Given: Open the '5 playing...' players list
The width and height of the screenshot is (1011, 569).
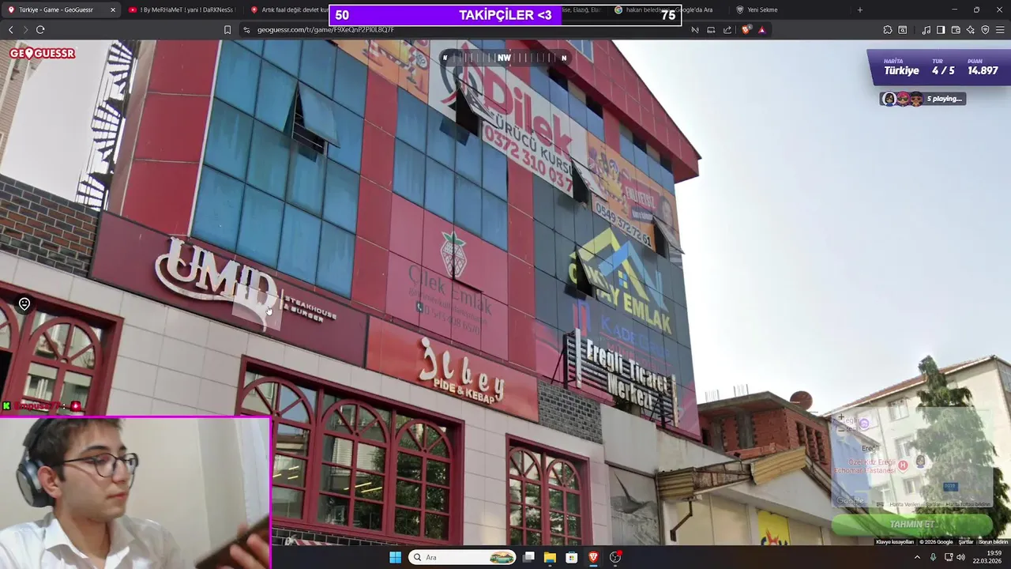Looking at the screenshot, I should [923, 99].
